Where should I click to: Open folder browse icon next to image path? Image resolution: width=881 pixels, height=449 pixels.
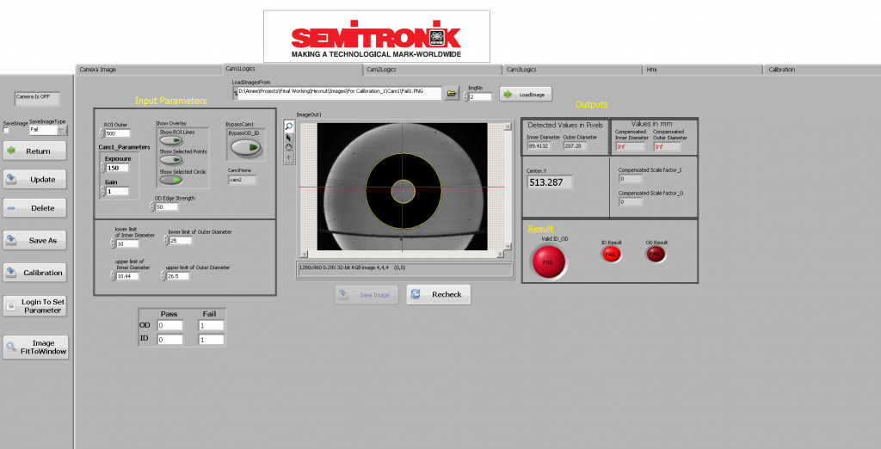point(452,94)
